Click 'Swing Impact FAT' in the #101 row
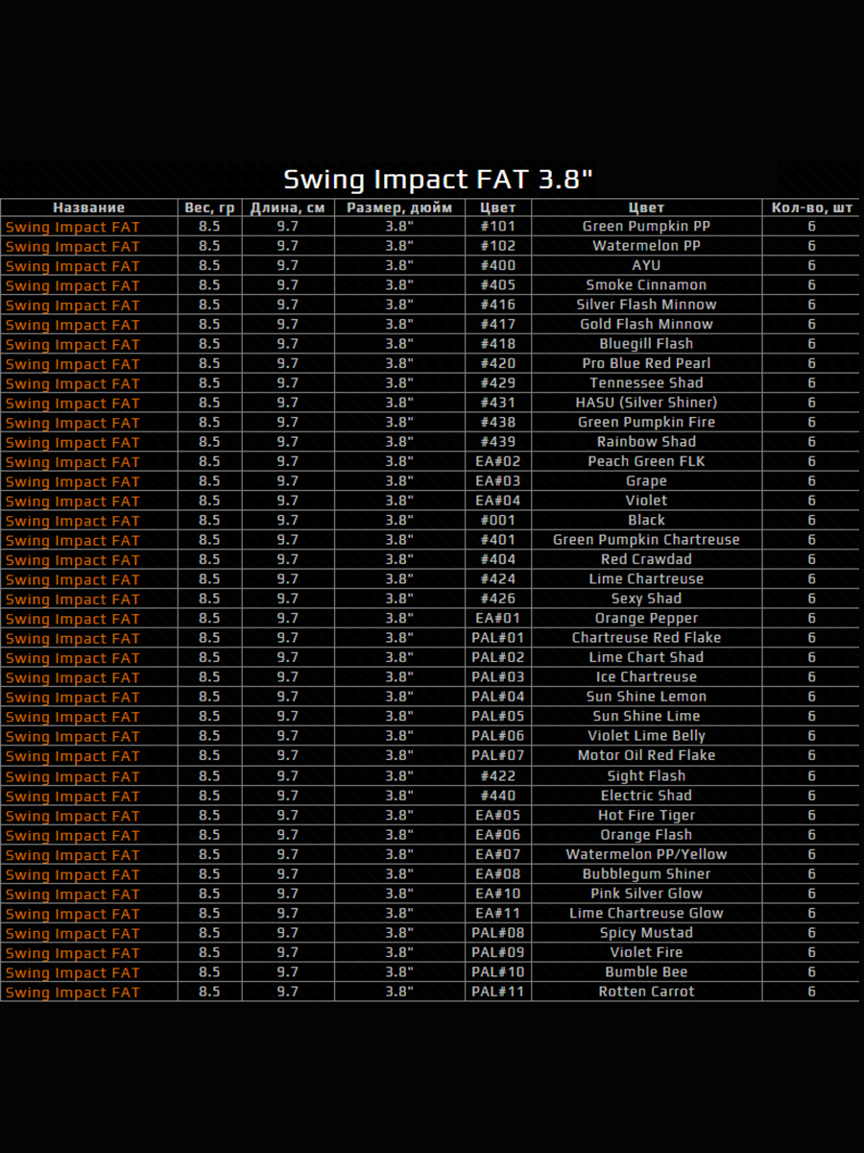This screenshot has height=1153, width=864. [73, 228]
